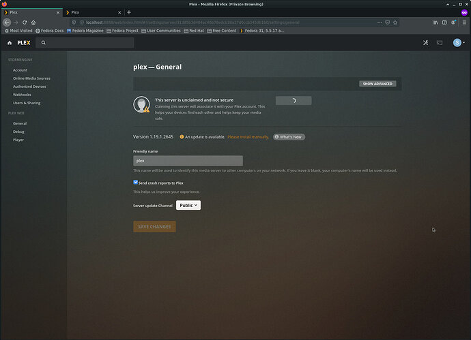Click the PLEX logo
471x340 pixels.
tap(24, 43)
